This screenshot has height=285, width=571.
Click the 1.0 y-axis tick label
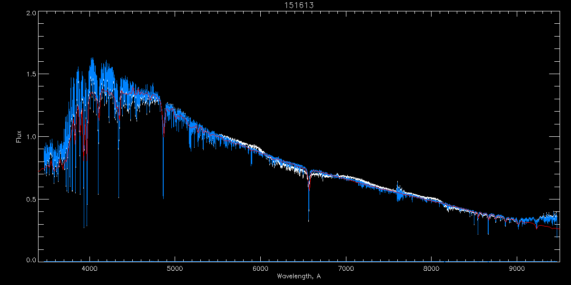[31, 137]
